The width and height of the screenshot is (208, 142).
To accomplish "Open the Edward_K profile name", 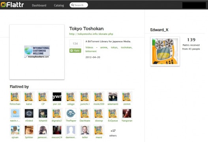I will [x=159, y=30].
